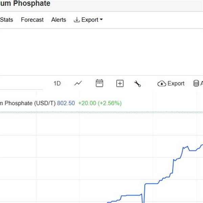Click the 802.50 price value

[66, 103]
